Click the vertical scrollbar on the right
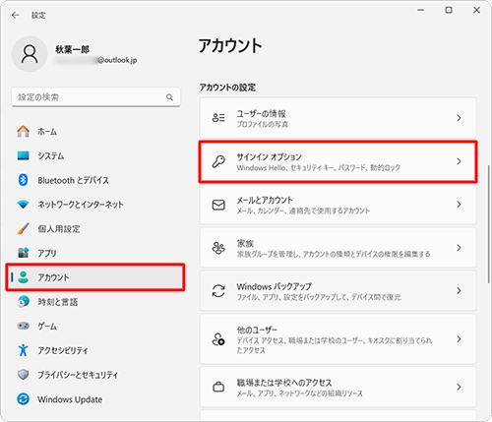This screenshot has width=492, height=422. tap(488, 223)
